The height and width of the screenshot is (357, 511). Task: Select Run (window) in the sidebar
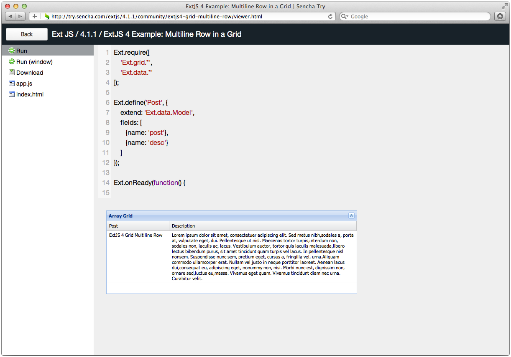[48, 62]
